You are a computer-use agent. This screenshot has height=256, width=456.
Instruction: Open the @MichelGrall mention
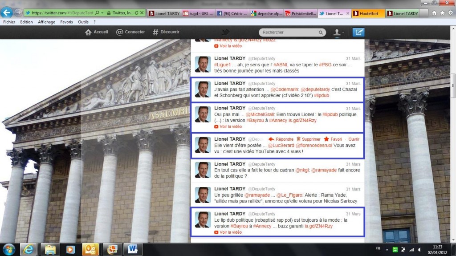point(260,114)
